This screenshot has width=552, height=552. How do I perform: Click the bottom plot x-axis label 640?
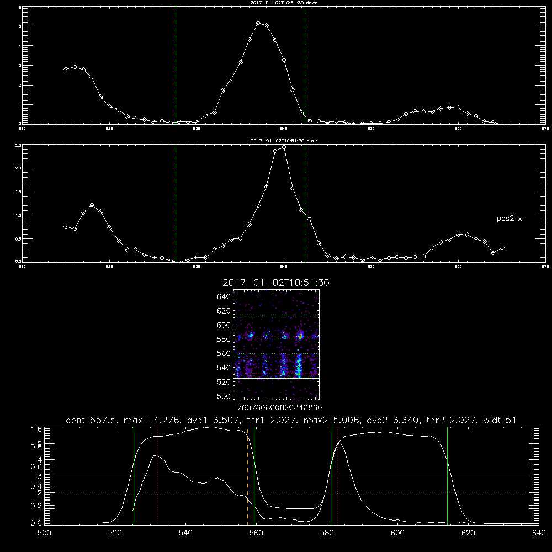(x=539, y=533)
